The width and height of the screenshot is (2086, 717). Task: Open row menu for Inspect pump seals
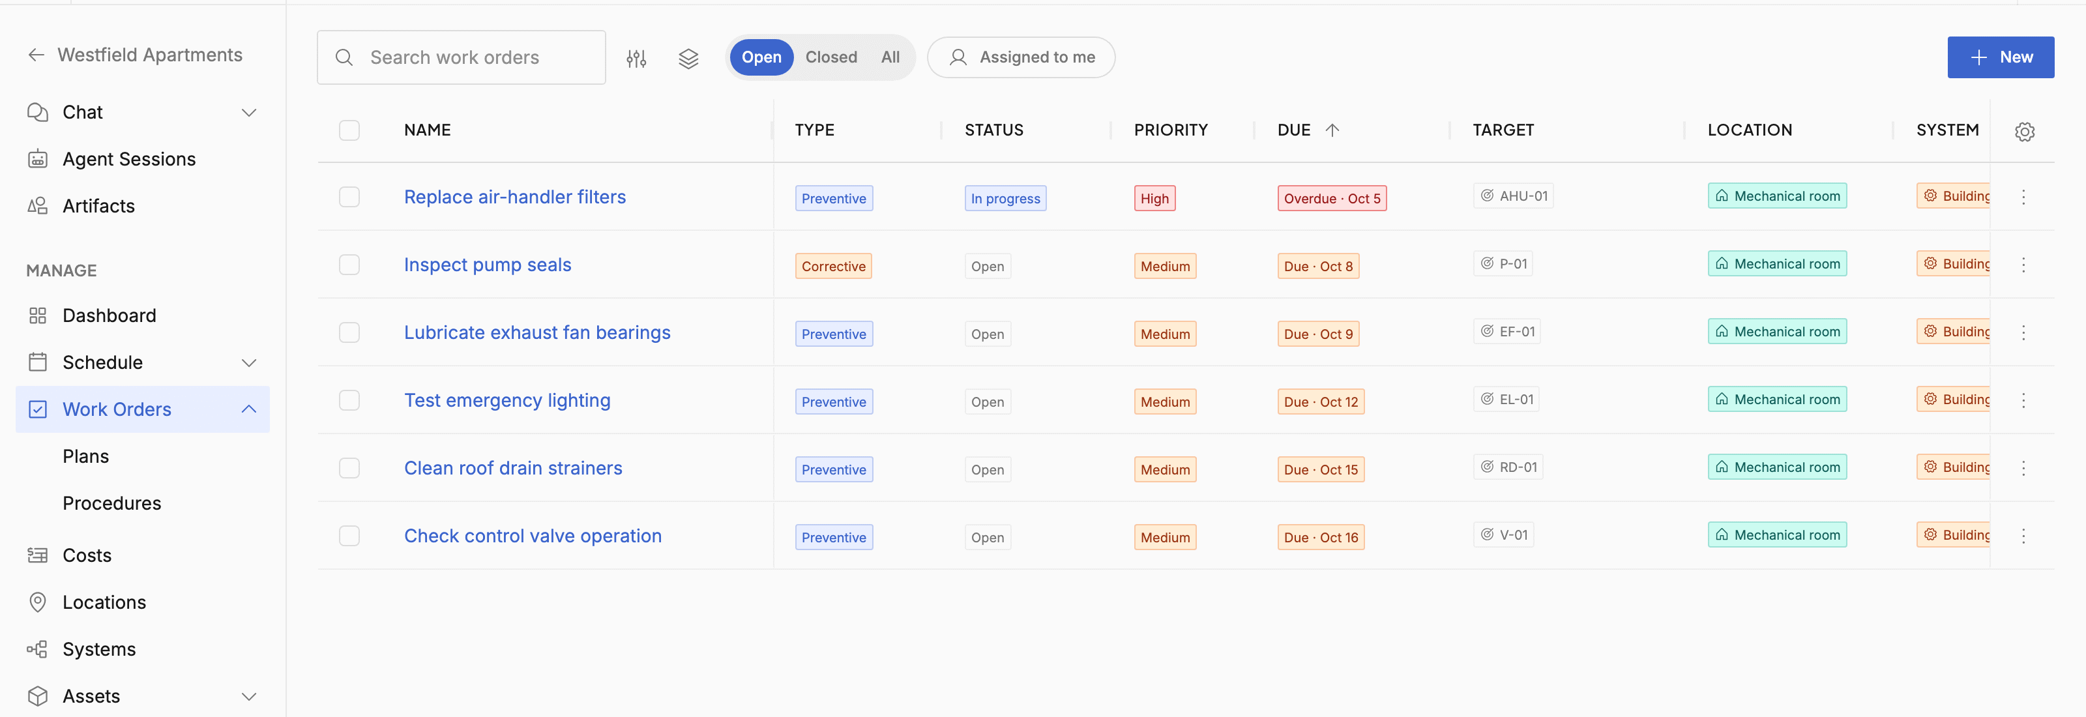[x=2023, y=265]
